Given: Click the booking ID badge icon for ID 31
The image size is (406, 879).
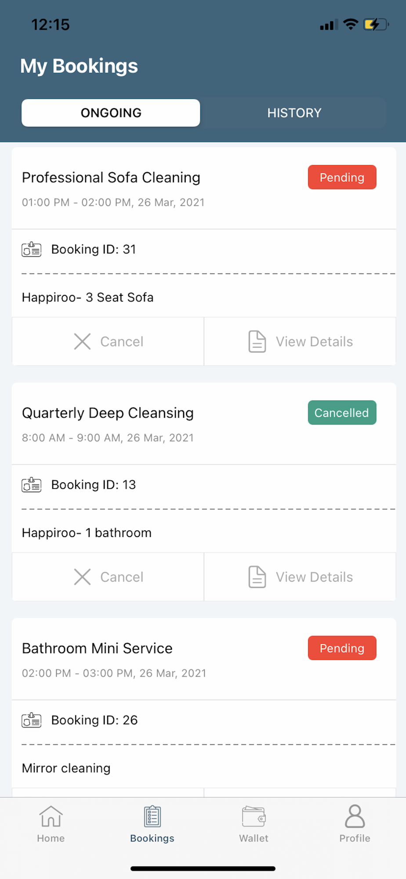Looking at the screenshot, I should (32, 250).
